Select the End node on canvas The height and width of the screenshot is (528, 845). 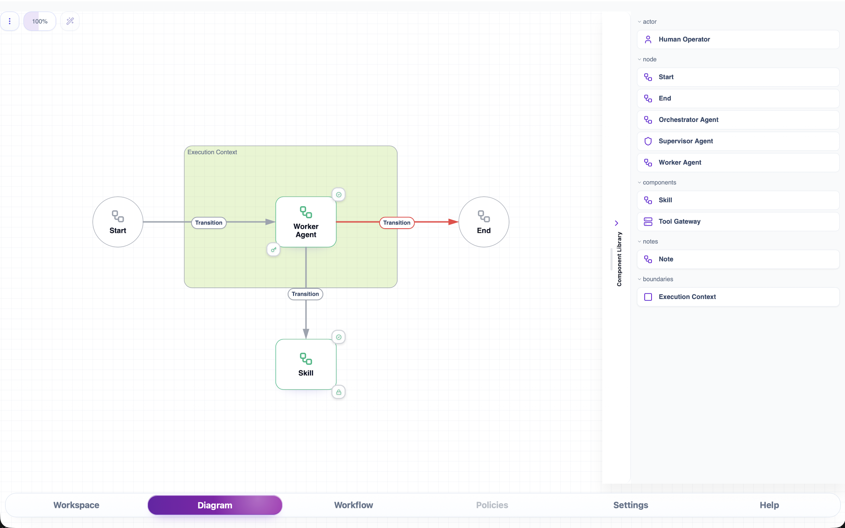coord(484,222)
